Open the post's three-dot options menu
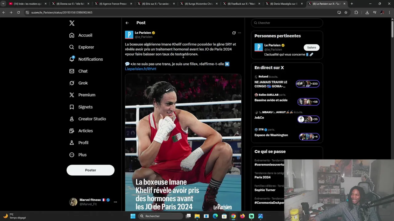This screenshot has height=221, width=394. (x=239, y=33)
